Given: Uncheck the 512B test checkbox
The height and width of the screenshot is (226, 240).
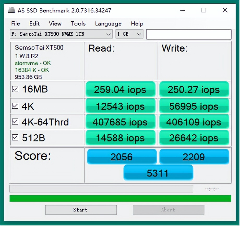Looking at the screenshot, I should pos(15,137).
